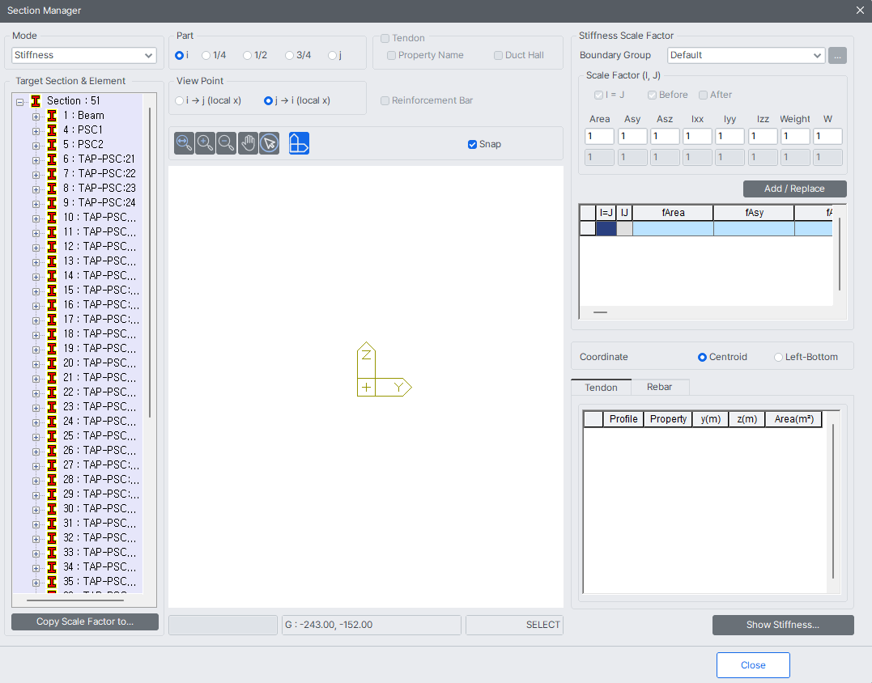Select the 1/2 part radio button
The height and width of the screenshot is (683, 872).
(248, 55)
